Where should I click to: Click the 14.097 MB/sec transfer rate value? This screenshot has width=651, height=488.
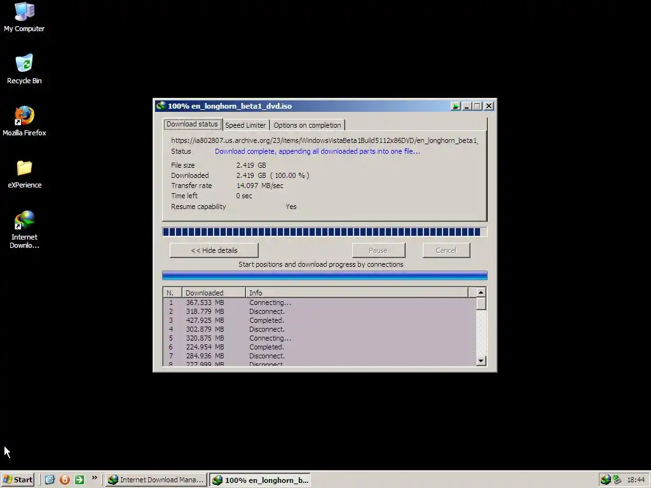click(259, 186)
